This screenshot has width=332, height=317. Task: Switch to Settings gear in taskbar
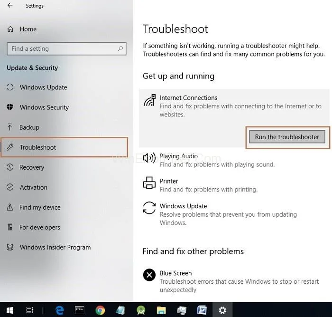(x=222, y=310)
